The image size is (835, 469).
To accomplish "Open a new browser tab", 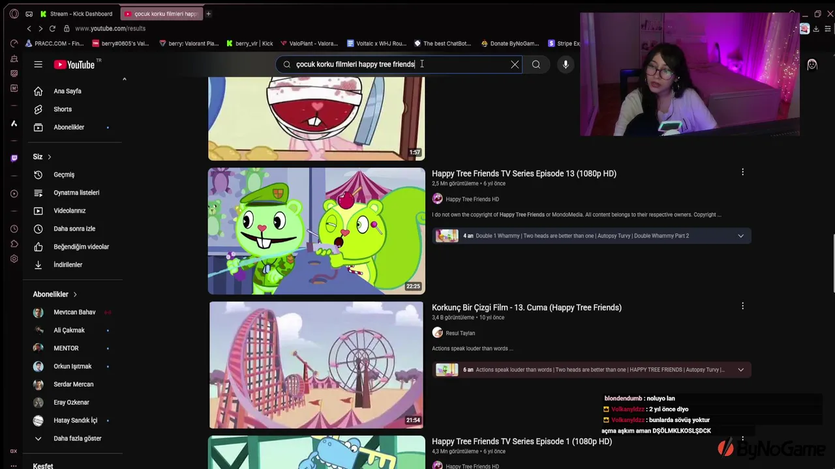I will [x=208, y=14].
